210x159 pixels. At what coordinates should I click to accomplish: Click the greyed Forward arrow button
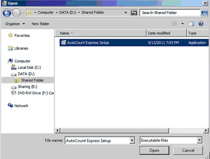pyautogui.click(x=16, y=13)
